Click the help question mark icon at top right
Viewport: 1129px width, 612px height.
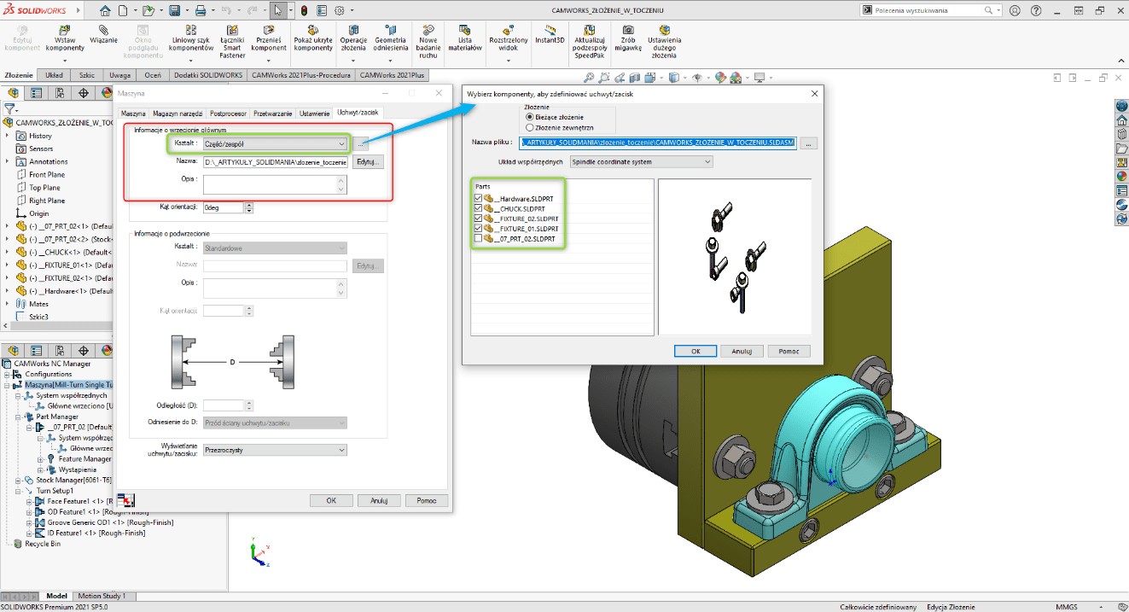pyautogui.click(x=1036, y=11)
